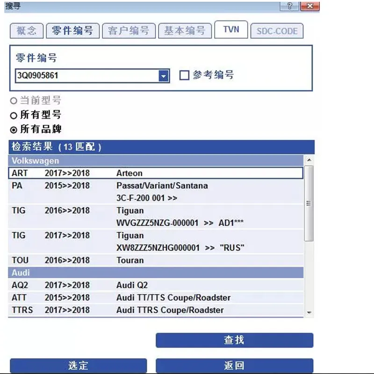Select the TVN tab
This screenshot has height=374, width=374.
[x=231, y=29]
